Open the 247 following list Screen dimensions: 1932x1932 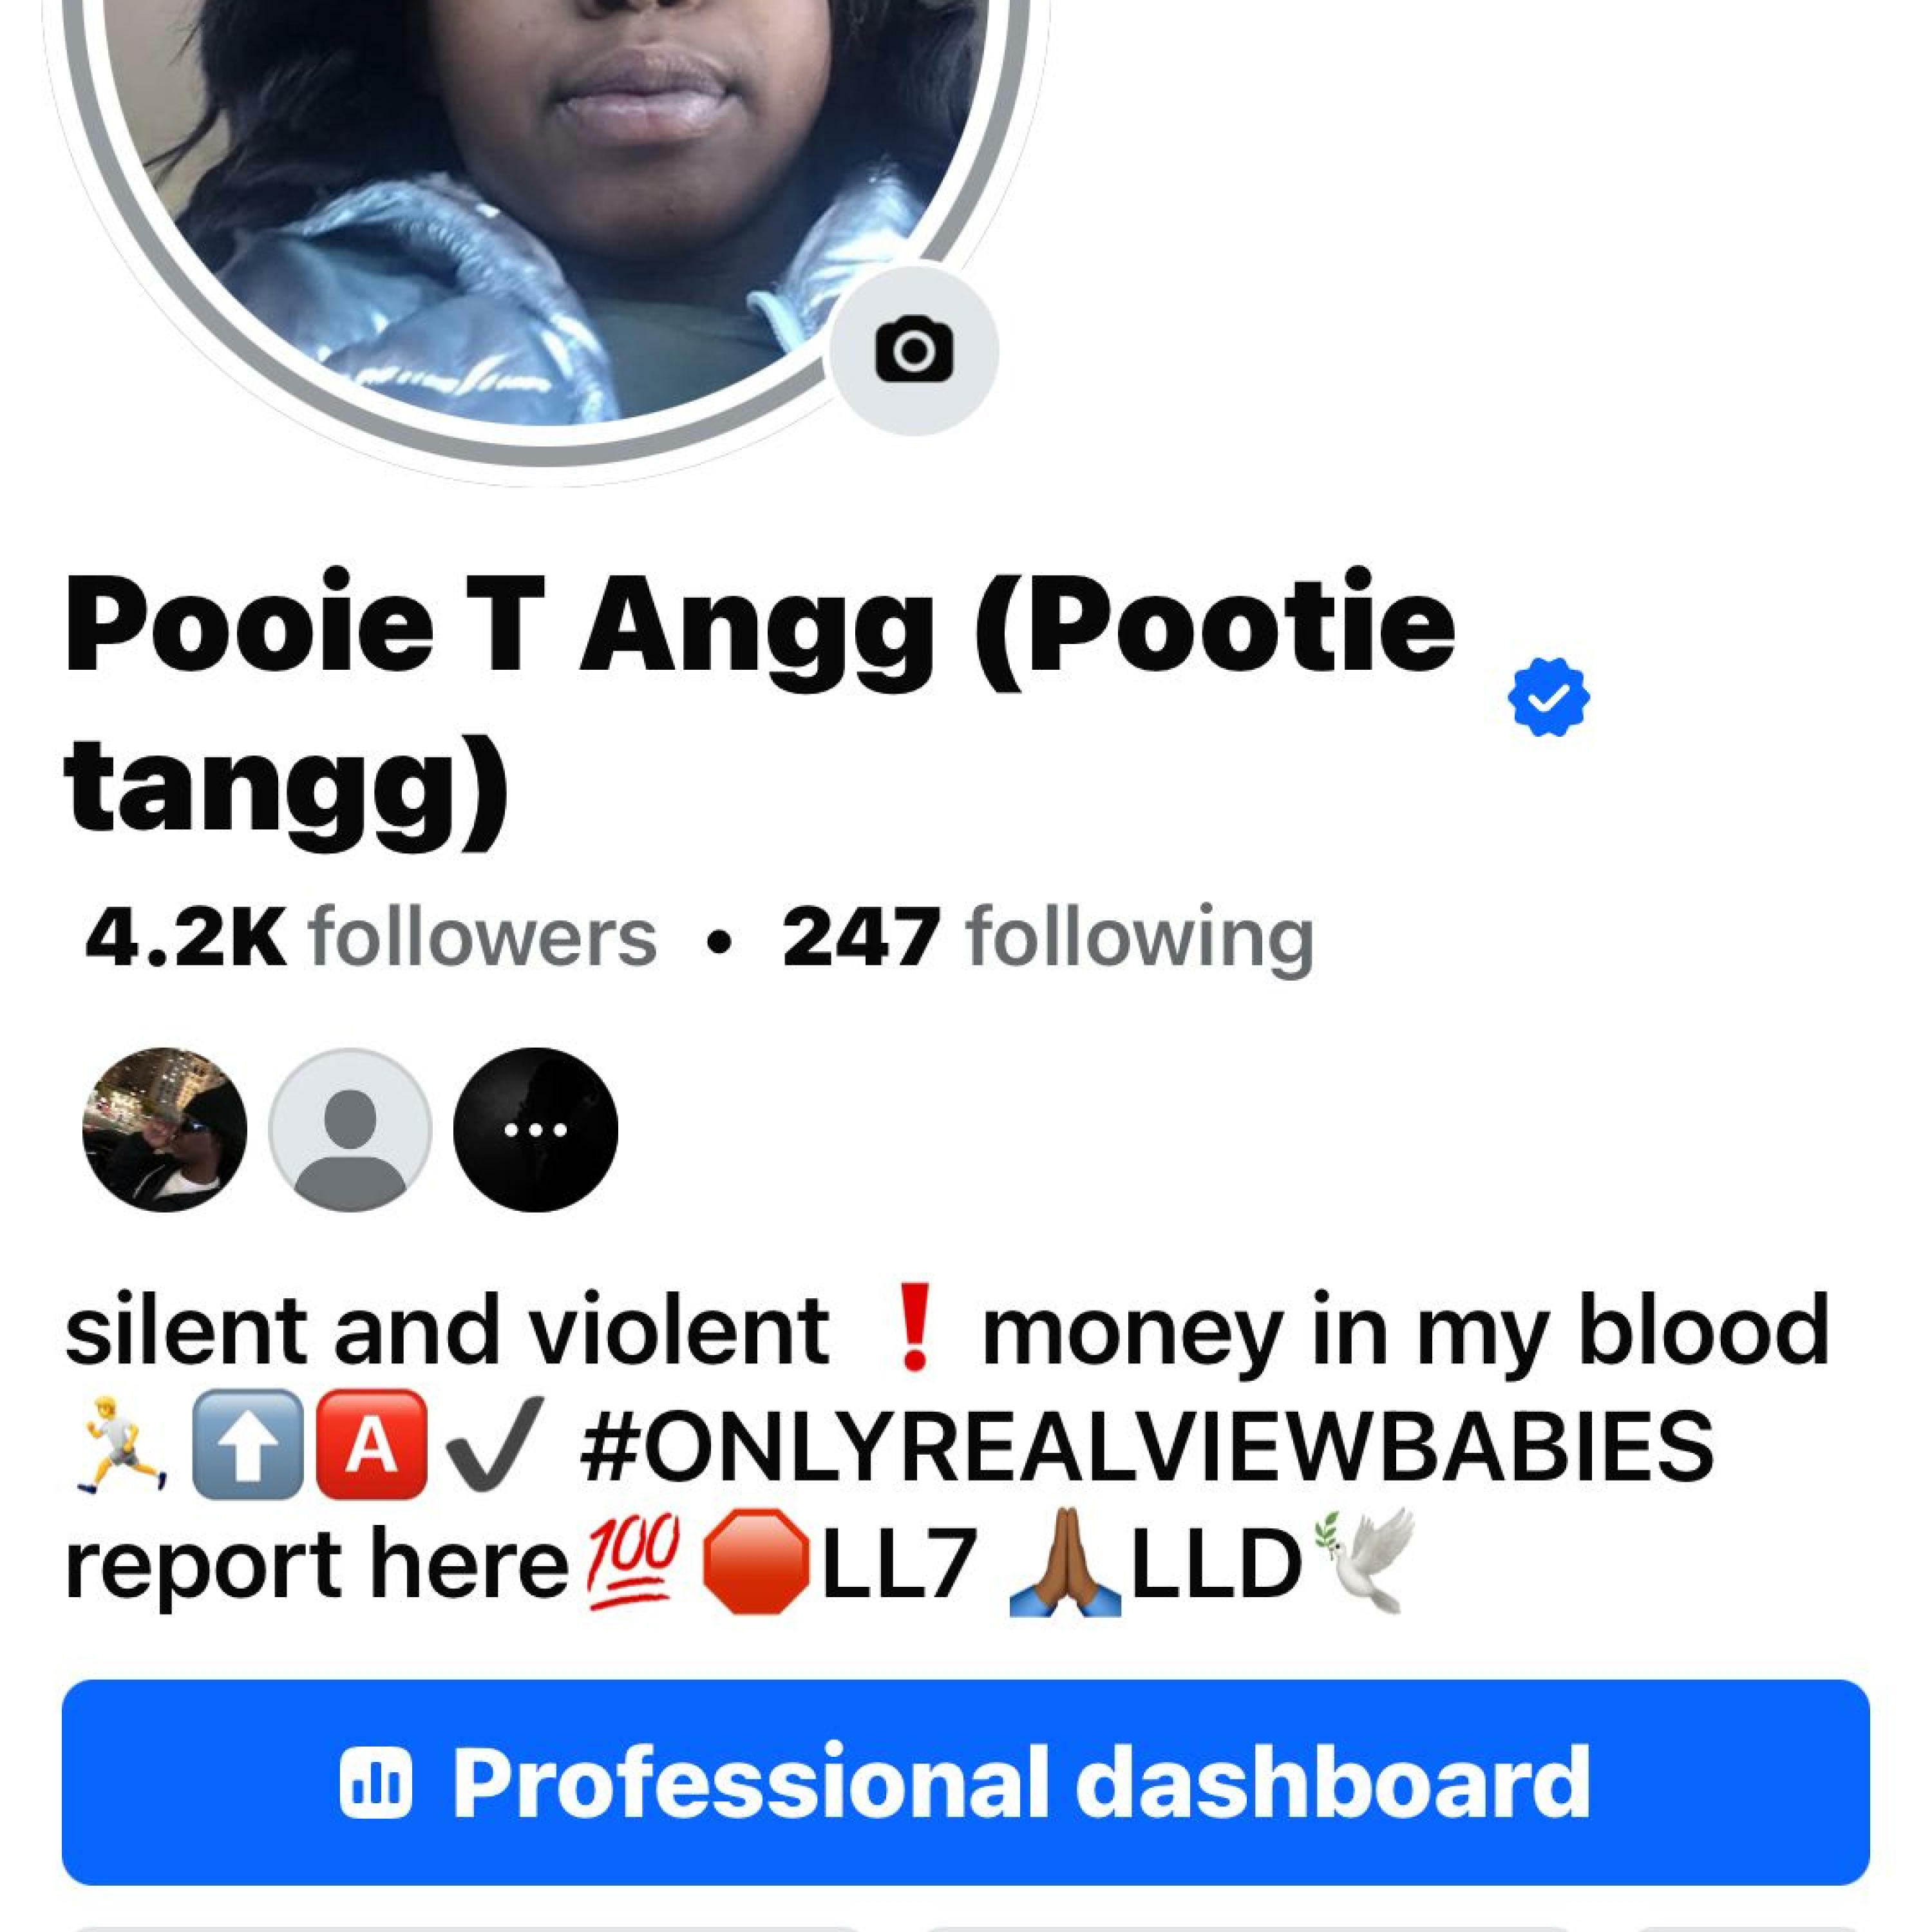(x=1048, y=938)
